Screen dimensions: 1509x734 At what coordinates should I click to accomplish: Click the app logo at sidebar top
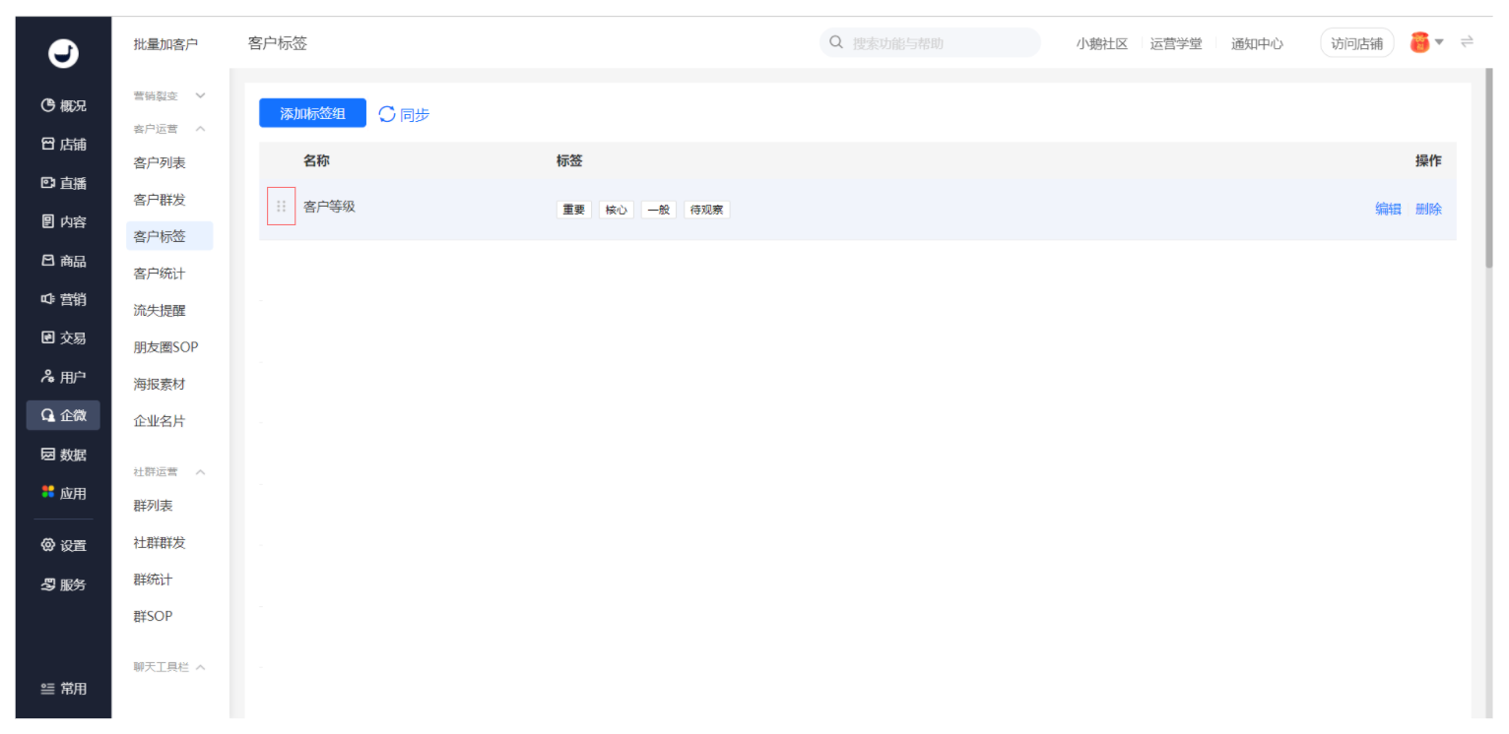[x=63, y=54]
